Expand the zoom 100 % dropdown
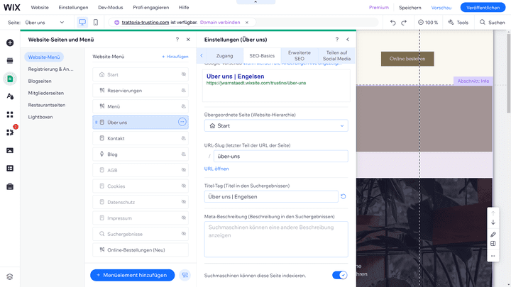This screenshot has width=511, height=287. click(x=428, y=23)
